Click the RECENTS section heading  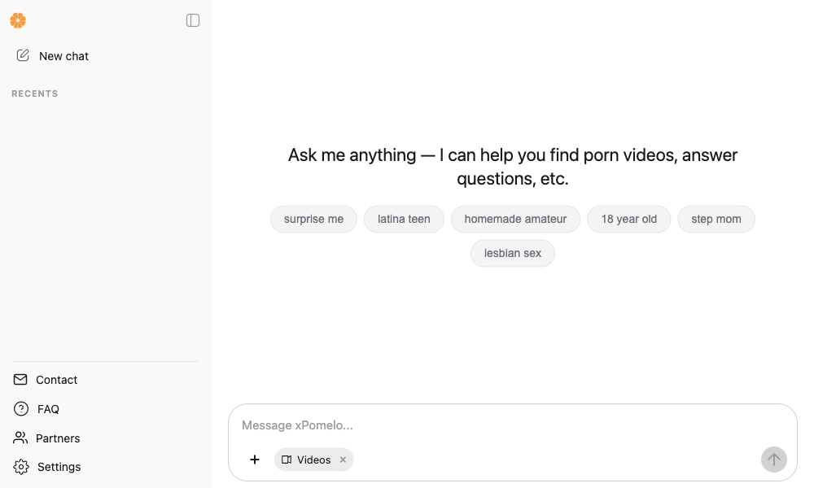click(x=35, y=94)
